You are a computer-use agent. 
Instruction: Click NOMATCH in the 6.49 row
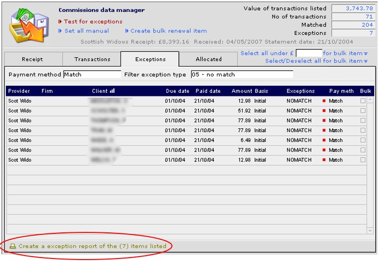pos(299,140)
